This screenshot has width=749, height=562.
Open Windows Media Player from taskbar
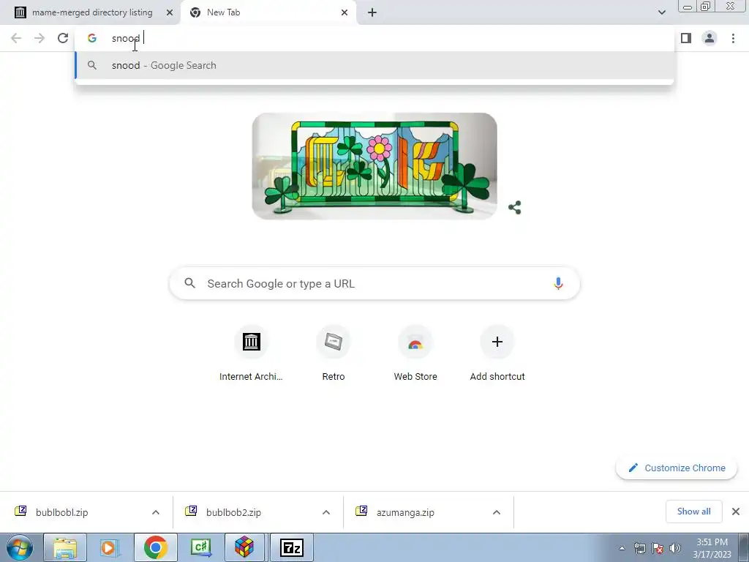110,547
